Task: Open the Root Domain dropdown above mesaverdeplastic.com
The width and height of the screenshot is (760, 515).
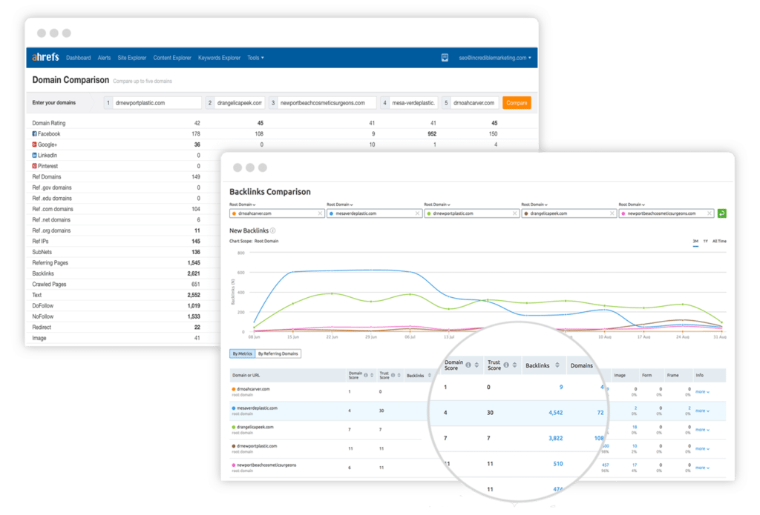Action: [x=340, y=205]
